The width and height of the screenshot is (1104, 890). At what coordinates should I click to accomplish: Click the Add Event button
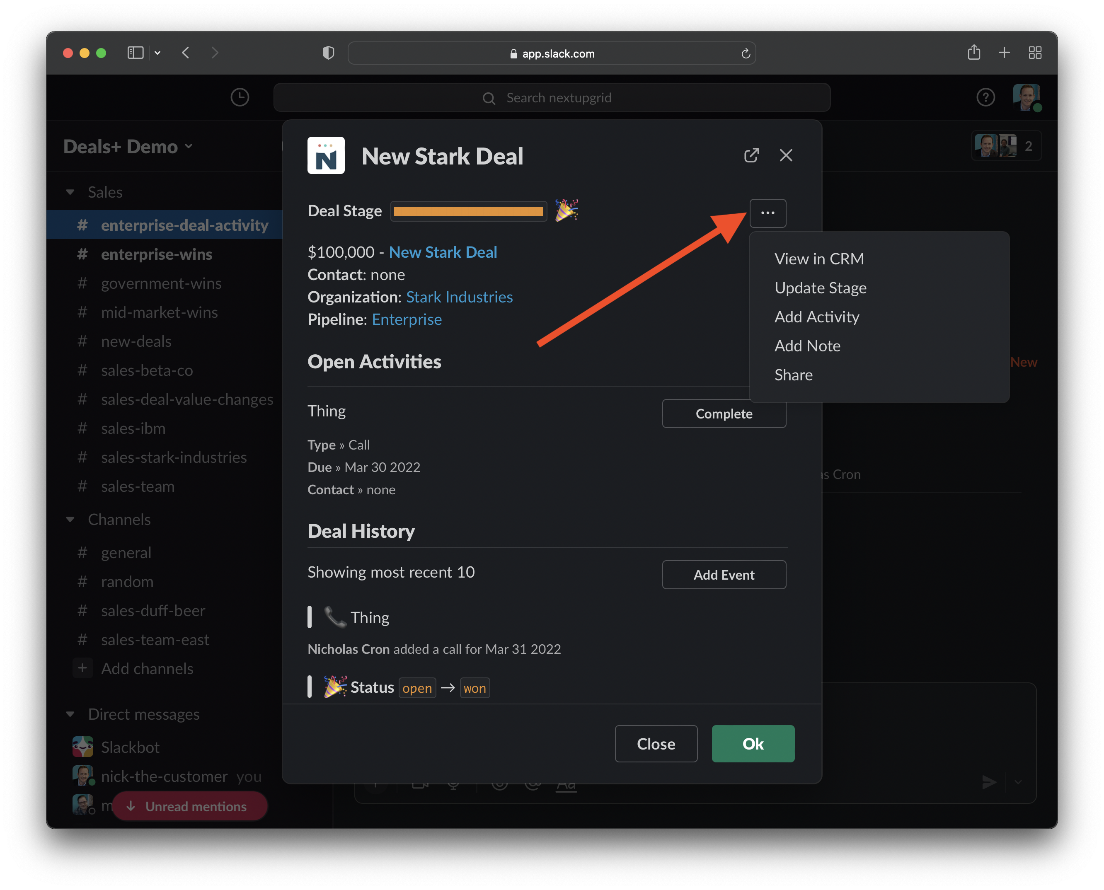(x=724, y=574)
